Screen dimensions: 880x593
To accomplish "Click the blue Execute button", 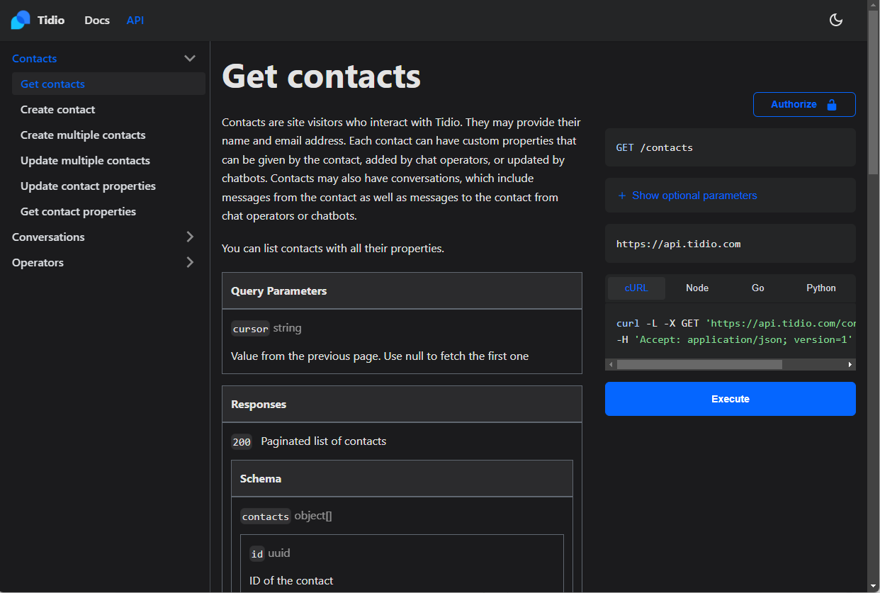I will tap(730, 399).
